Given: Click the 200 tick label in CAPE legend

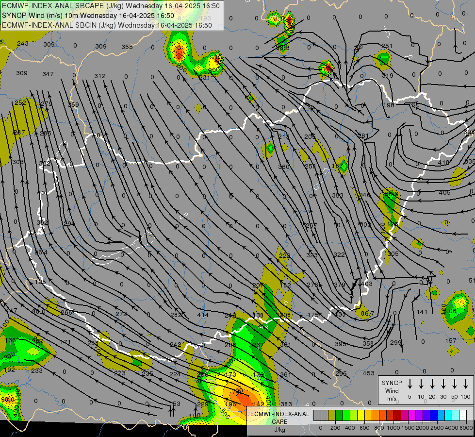Looking at the screenshot, I should pyautogui.click(x=335, y=428).
